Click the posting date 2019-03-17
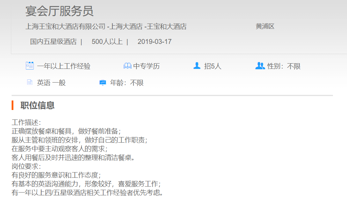Screen dimensions: 347x208 [x=154, y=42]
